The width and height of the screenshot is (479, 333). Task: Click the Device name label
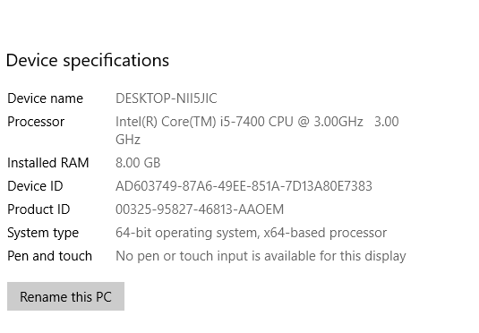(45, 98)
